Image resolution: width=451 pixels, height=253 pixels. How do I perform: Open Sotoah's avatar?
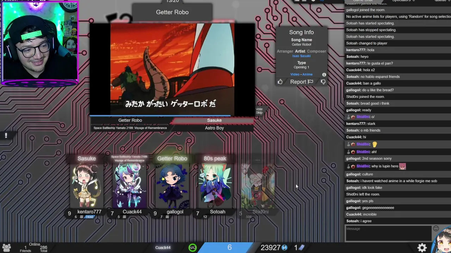[x=215, y=185]
